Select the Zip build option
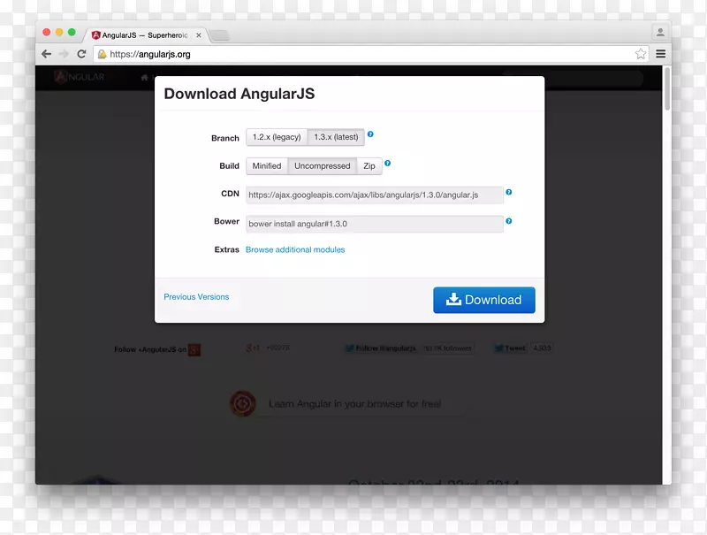Viewport: 707px width, 535px height. coord(369,165)
